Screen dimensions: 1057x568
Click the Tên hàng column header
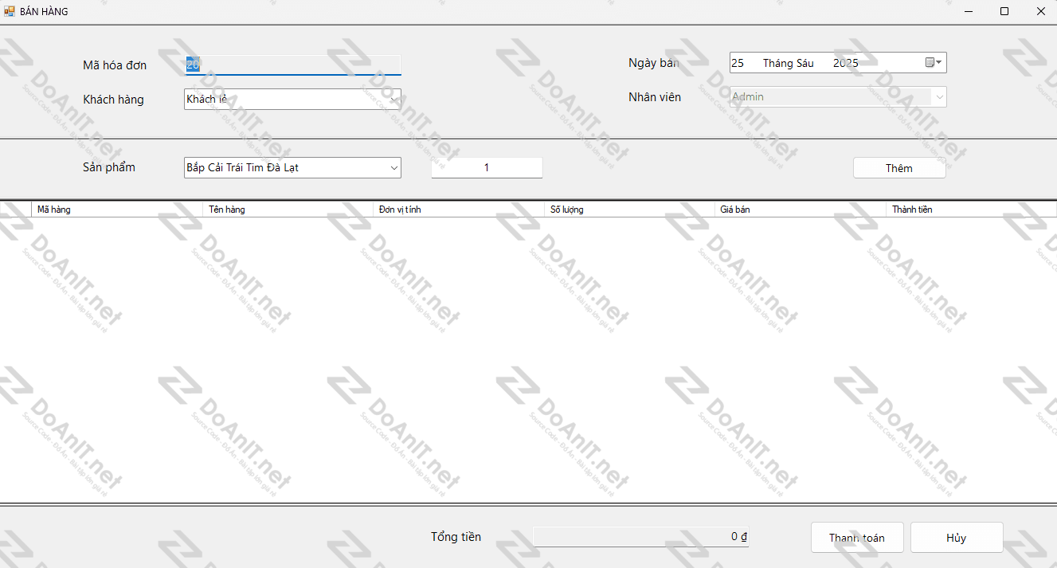[x=288, y=210]
